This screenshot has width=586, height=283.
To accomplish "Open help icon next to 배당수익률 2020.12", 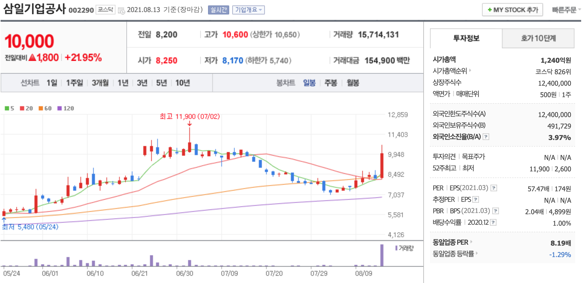I will pos(493,222).
